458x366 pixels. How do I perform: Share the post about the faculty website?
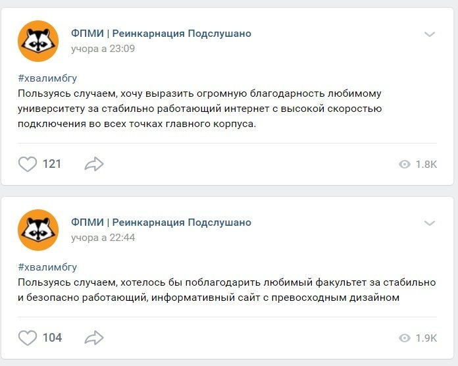pyautogui.click(x=94, y=338)
